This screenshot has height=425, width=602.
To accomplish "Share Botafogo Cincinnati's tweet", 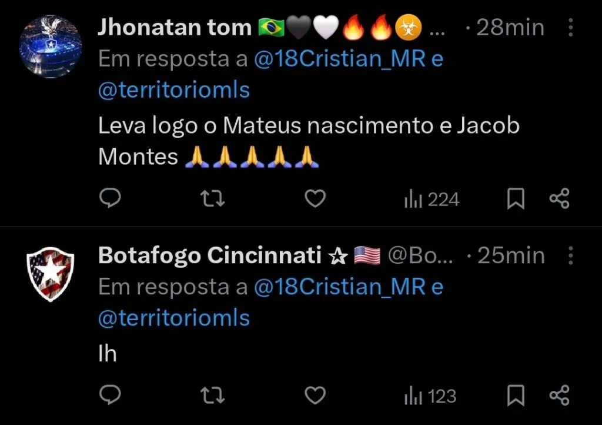I will (559, 396).
